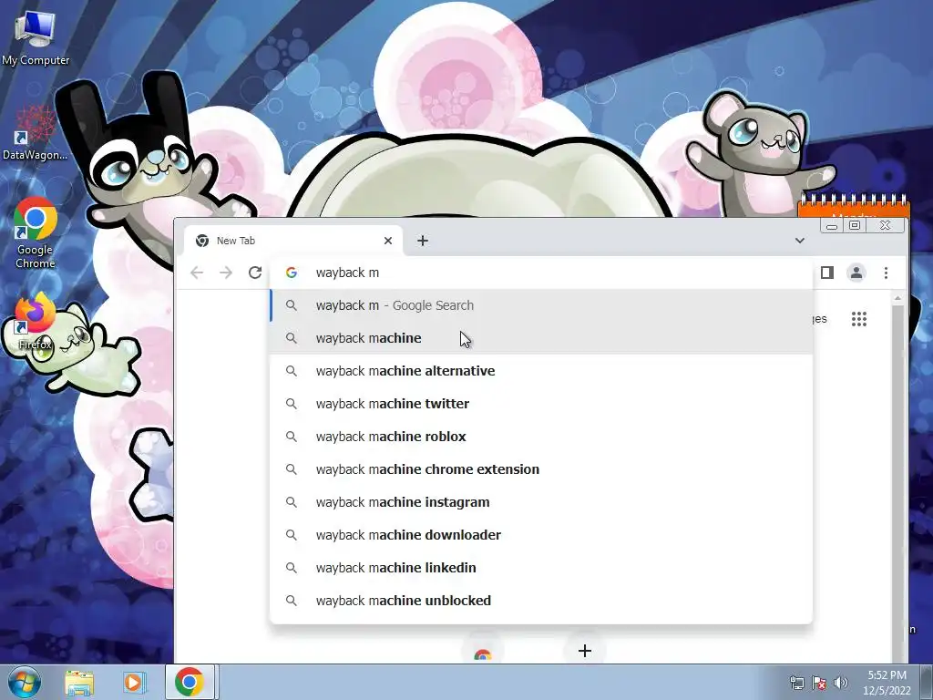This screenshot has width=933, height=700.
Task: Close the New Tab tab
Action: tap(388, 241)
